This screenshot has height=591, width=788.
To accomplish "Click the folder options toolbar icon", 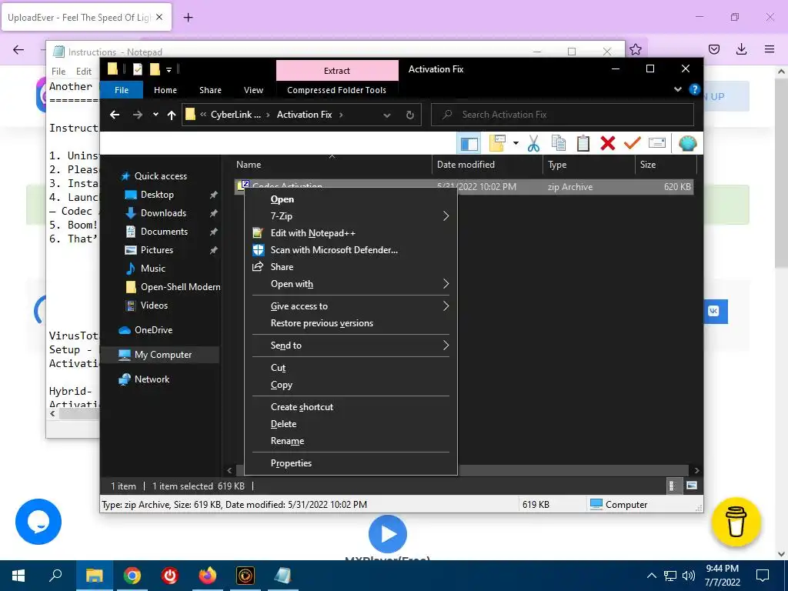I will click(497, 143).
